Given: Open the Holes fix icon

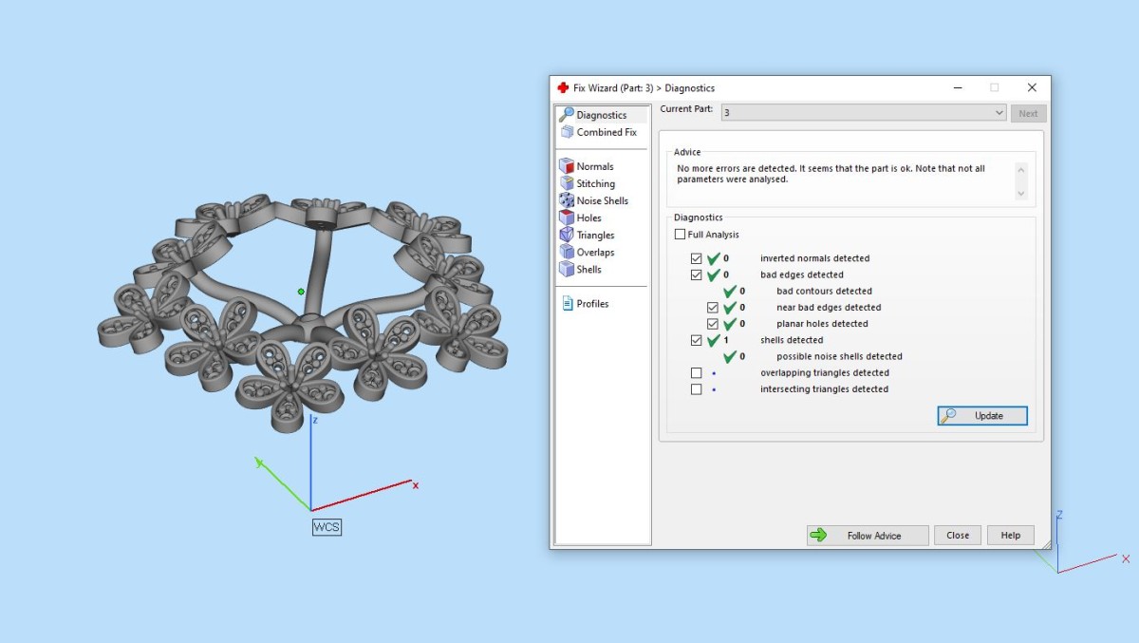Looking at the screenshot, I should pyautogui.click(x=567, y=217).
